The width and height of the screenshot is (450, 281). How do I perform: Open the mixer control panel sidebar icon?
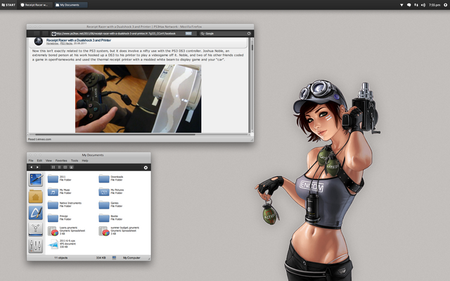coord(36,246)
